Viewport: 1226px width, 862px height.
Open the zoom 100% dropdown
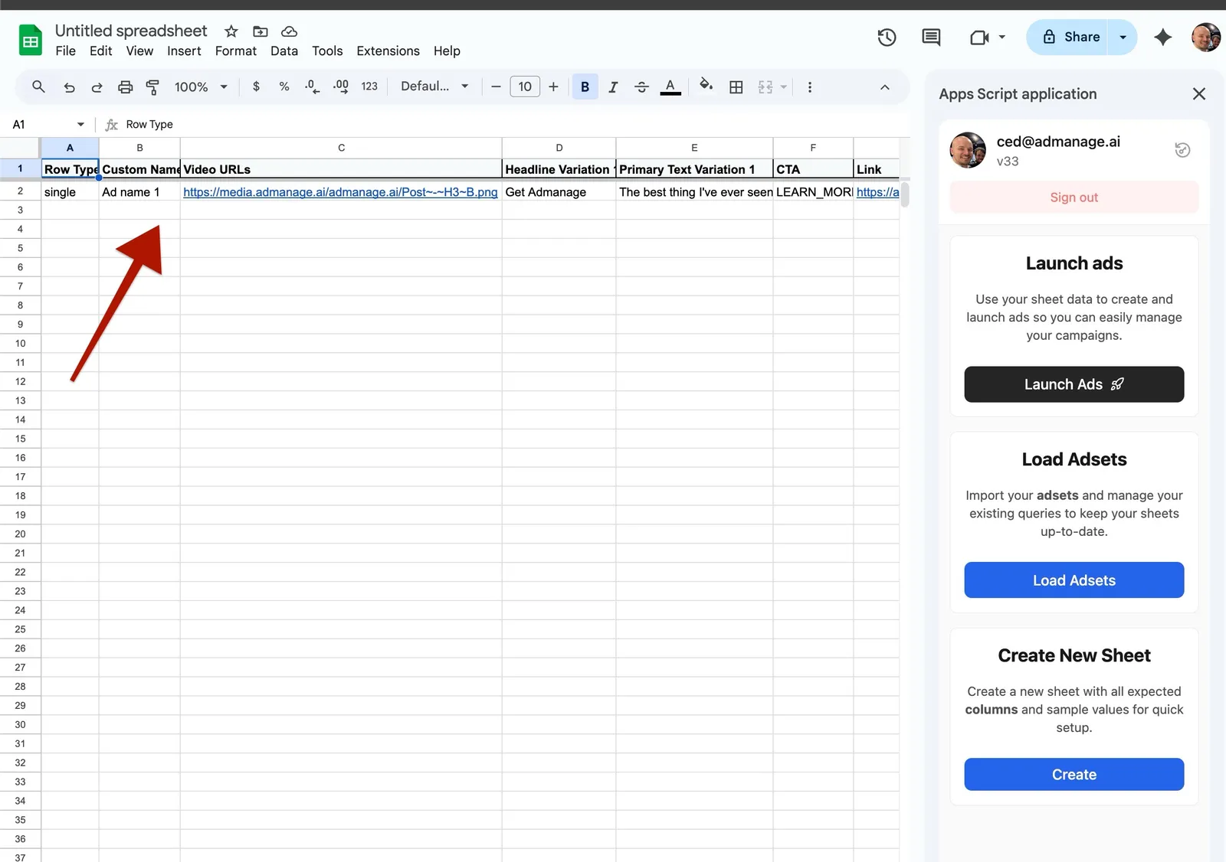click(x=201, y=87)
